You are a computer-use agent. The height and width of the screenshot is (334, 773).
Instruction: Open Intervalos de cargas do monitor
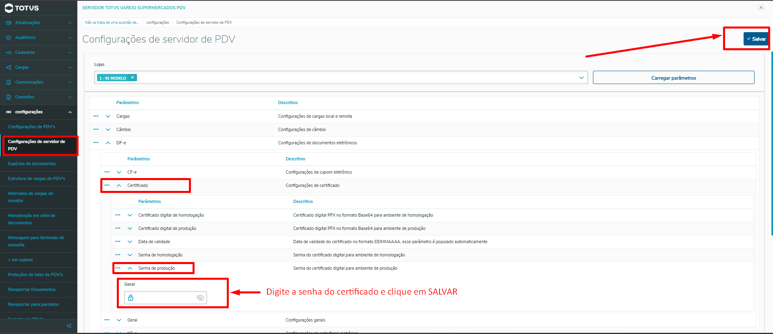(x=31, y=197)
